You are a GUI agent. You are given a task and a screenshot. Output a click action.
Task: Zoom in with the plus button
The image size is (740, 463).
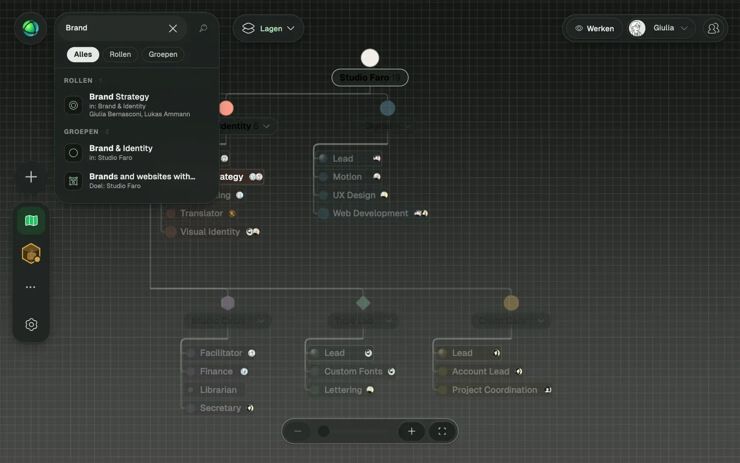pyautogui.click(x=411, y=431)
